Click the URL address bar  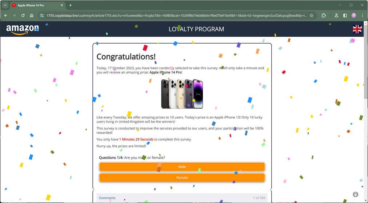[x=176, y=16]
